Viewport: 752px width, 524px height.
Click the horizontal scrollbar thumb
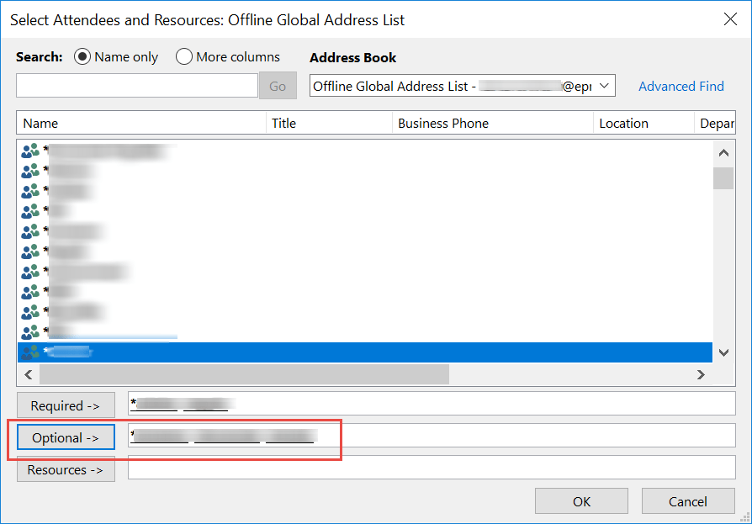point(244,374)
